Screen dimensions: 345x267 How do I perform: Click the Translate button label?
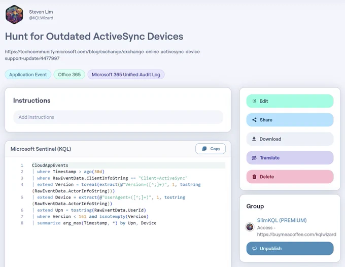(x=269, y=158)
